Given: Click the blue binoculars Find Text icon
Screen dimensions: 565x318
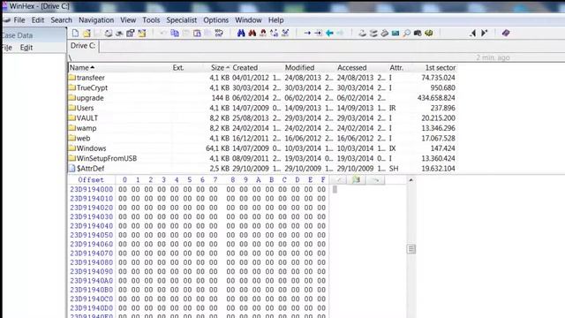Looking at the screenshot, I should click(x=241, y=34).
